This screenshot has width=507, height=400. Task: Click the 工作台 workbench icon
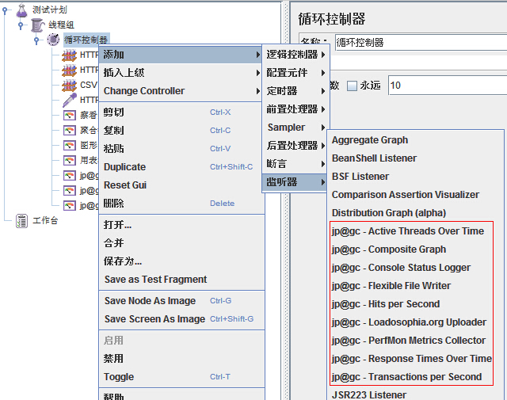tap(21, 220)
